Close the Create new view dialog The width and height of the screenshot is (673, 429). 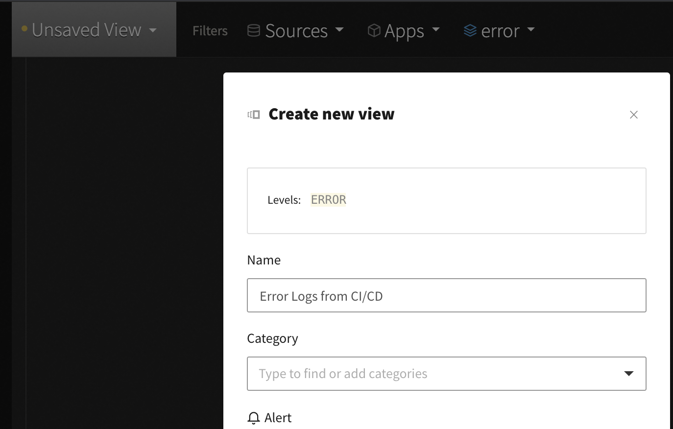pos(633,115)
